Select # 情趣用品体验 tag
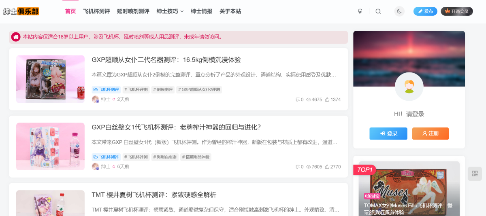The image size is (486, 216). (x=196, y=157)
